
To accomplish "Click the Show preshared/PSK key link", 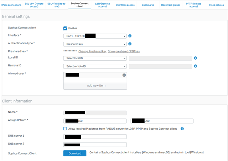I will [x=124, y=51].
